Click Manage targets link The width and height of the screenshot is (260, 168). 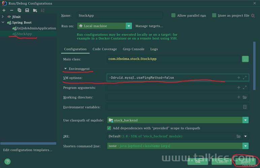click(149, 26)
